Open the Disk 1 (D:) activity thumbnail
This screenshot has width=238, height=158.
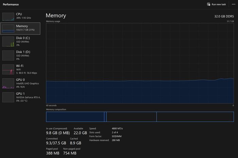click(x=8, y=55)
